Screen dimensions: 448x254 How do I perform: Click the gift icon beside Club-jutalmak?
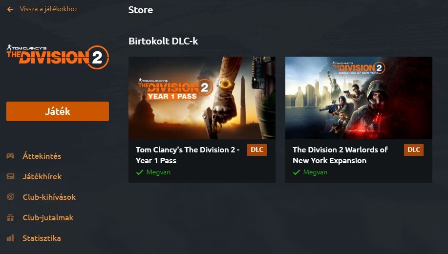[x=10, y=217]
